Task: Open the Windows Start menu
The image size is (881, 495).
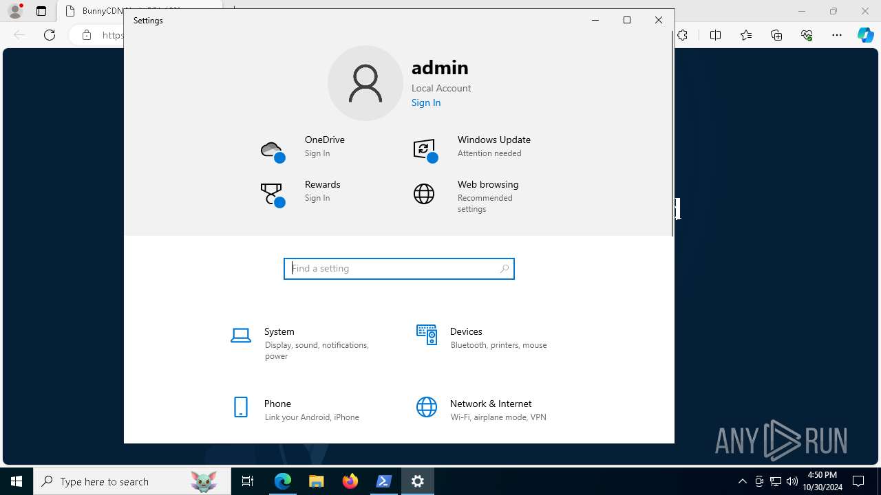Action: pyautogui.click(x=17, y=481)
